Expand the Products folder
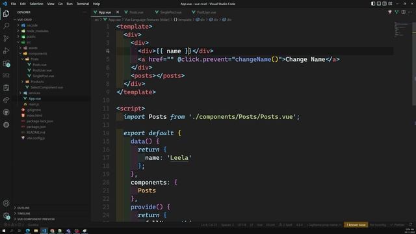The height and width of the screenshot is (234, 416). (x=37, y=82)
